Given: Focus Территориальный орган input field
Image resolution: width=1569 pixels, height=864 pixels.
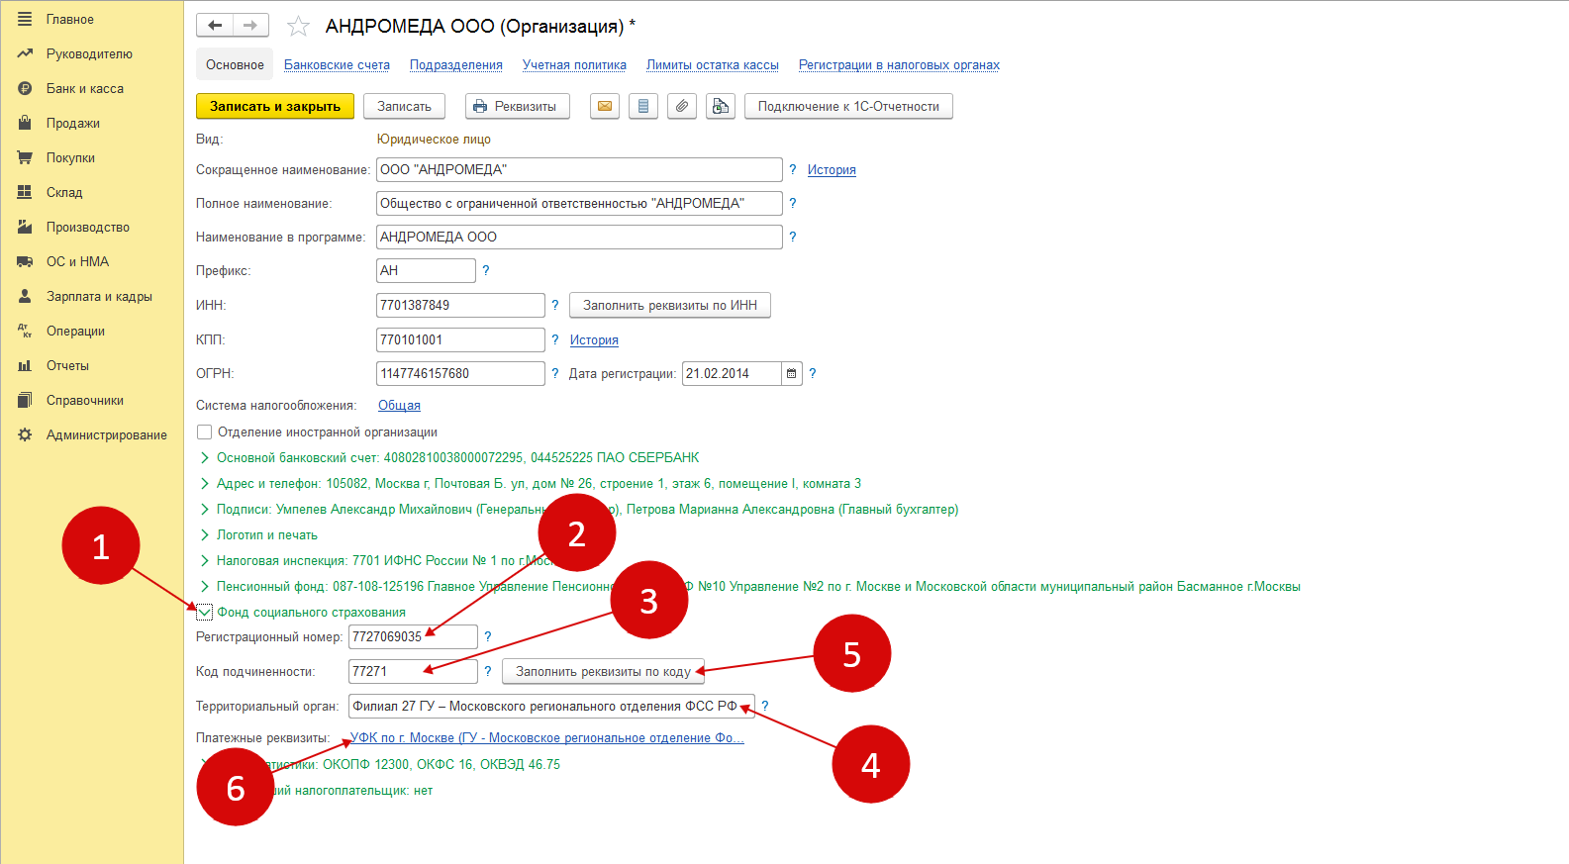Looking at the screenshot, I should (551, 707).
